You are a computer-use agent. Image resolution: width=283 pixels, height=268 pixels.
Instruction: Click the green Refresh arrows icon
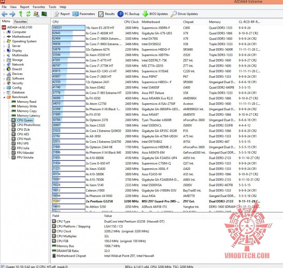tap(28, 14)
